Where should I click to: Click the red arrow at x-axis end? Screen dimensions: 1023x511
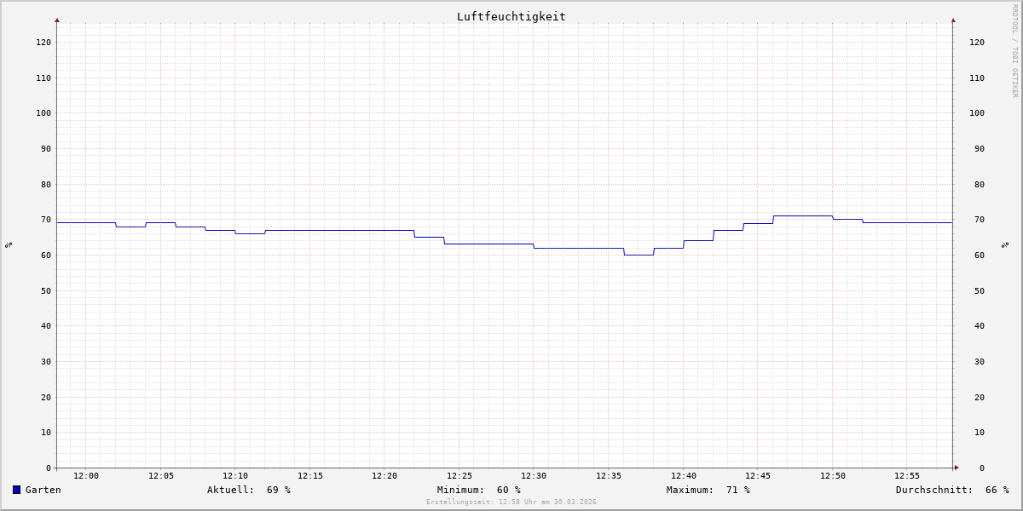957,468
